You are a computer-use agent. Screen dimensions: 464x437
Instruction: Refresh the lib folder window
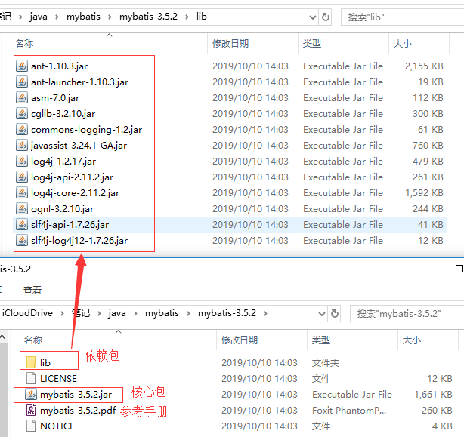326,17
